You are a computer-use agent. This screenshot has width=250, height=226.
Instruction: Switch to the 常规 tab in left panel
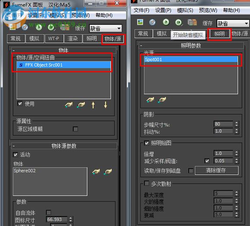coord(16,39)
